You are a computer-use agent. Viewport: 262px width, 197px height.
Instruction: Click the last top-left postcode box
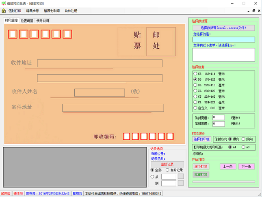(67, 34)
